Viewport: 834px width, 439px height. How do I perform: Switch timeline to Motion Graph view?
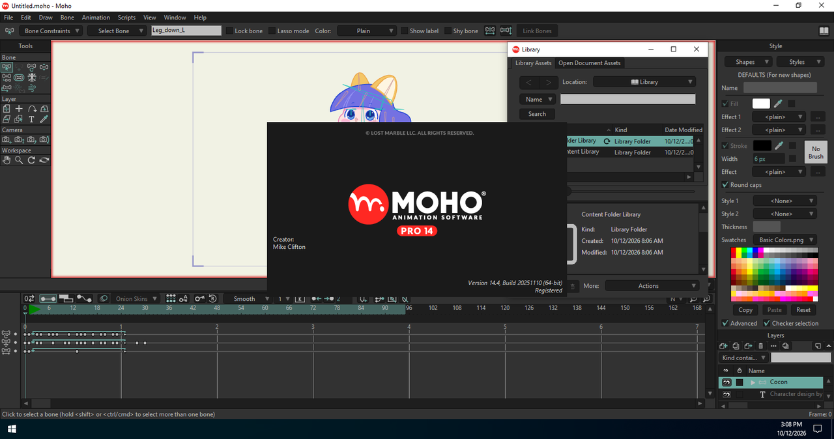click(x=85, y=298)
